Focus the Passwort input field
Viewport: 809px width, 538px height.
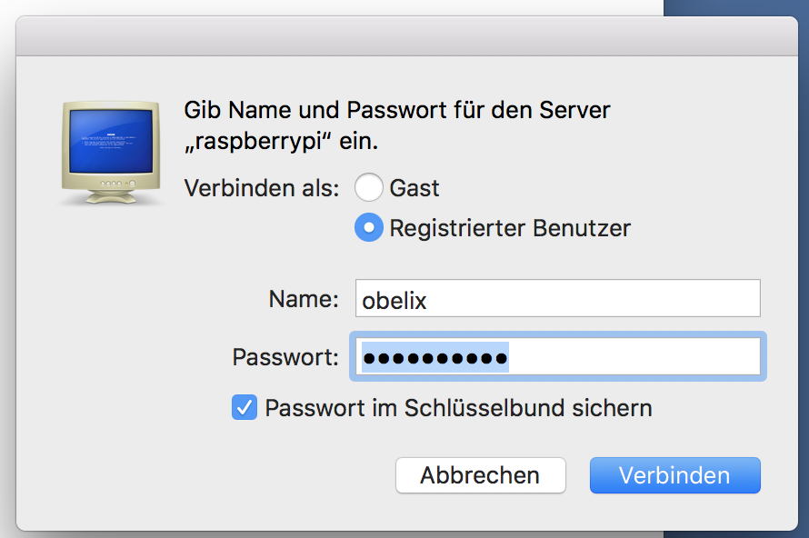[636, 357]
